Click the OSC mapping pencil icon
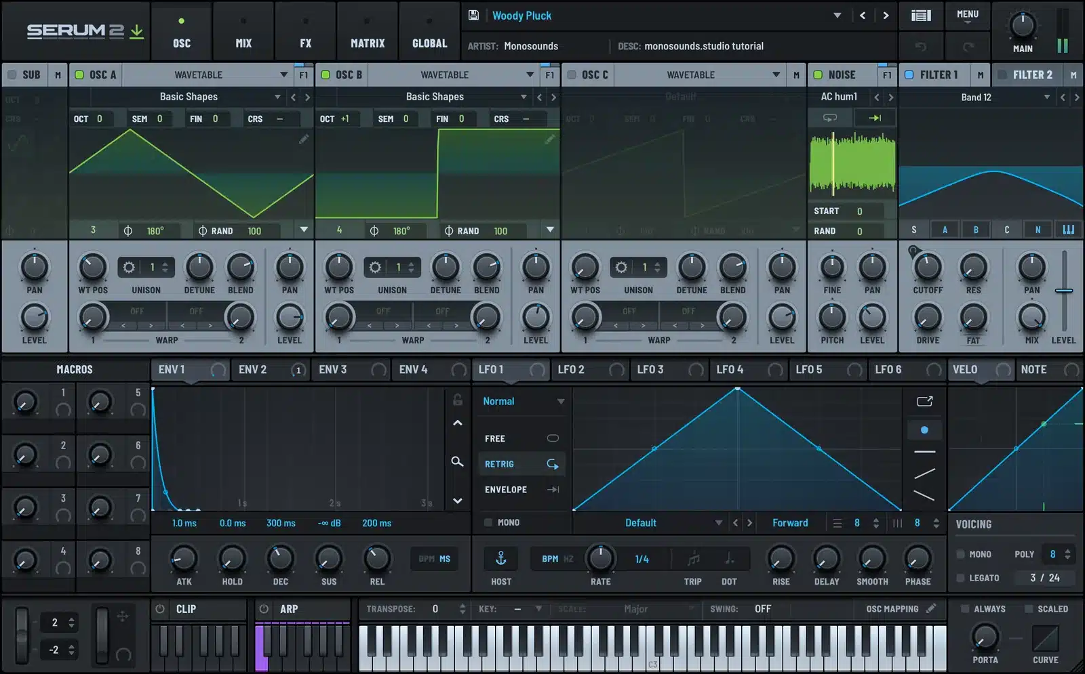Viewport: 1085px width, 674px height. pos(932,608)
